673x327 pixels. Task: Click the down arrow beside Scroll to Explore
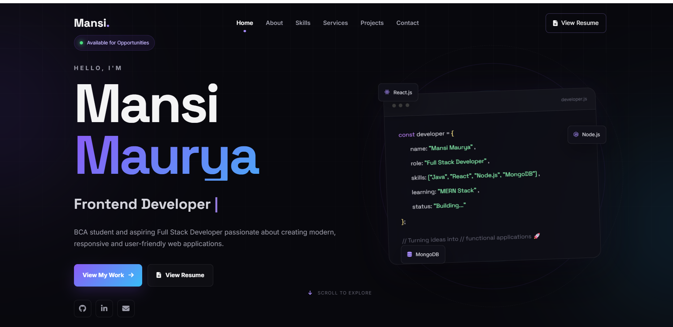310,293
